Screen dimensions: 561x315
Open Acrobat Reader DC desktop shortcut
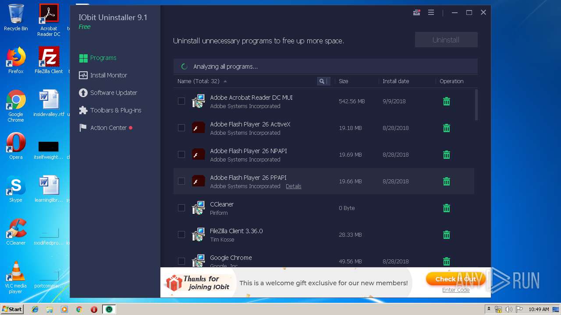click(49, 21)
